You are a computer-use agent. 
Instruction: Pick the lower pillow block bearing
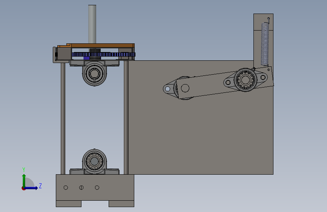coord(94,162)
